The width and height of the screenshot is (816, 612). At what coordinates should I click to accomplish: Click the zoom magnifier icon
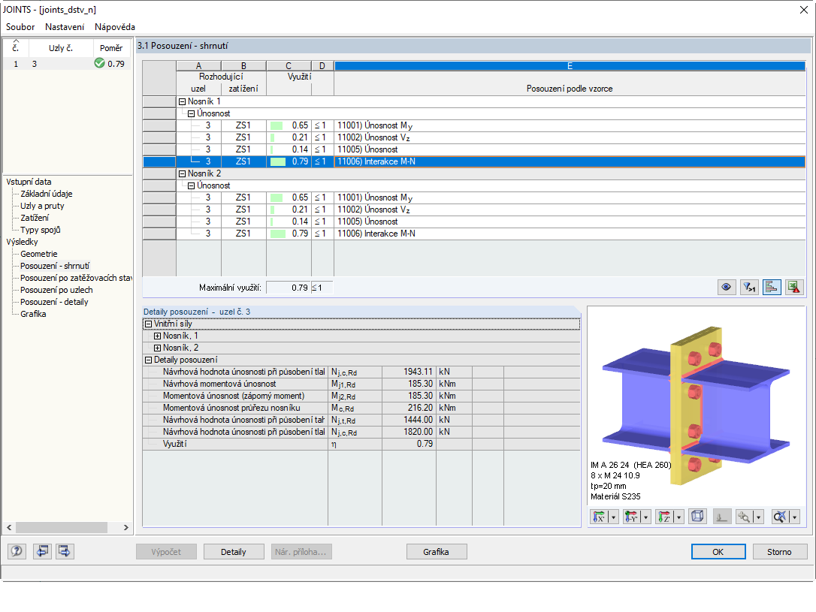(x=744, y=517)
